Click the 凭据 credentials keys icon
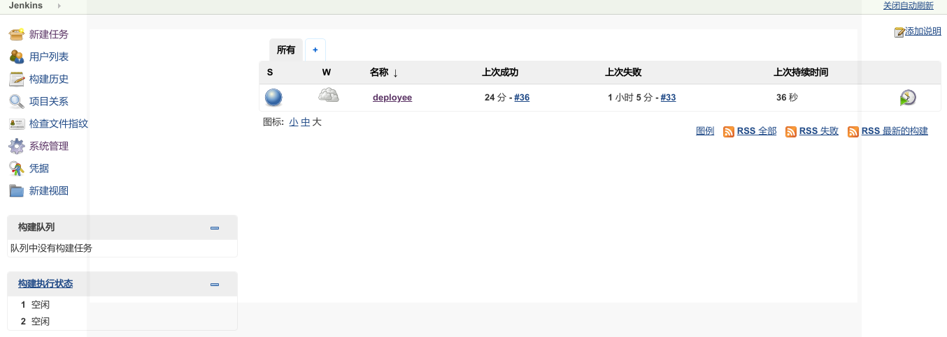This screenshot has height=337, width=947. tap(17, 168)
